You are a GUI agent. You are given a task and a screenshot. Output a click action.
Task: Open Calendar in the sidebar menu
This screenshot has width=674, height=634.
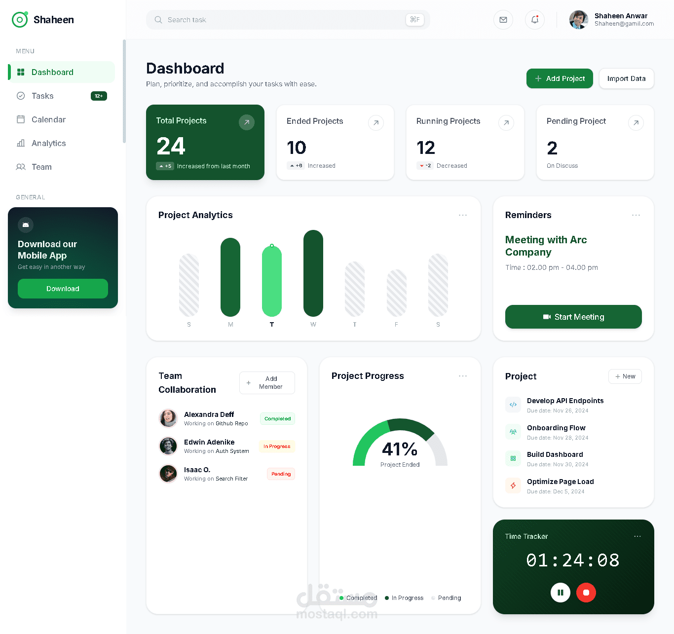coord(62,119)
